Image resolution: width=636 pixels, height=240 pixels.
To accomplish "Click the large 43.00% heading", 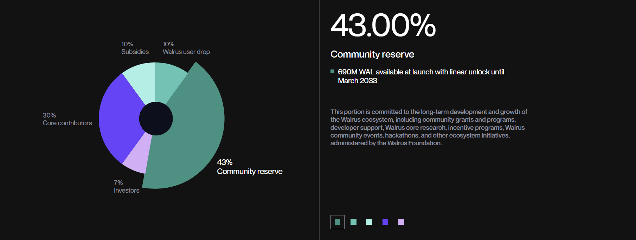I will coord(383,25).
